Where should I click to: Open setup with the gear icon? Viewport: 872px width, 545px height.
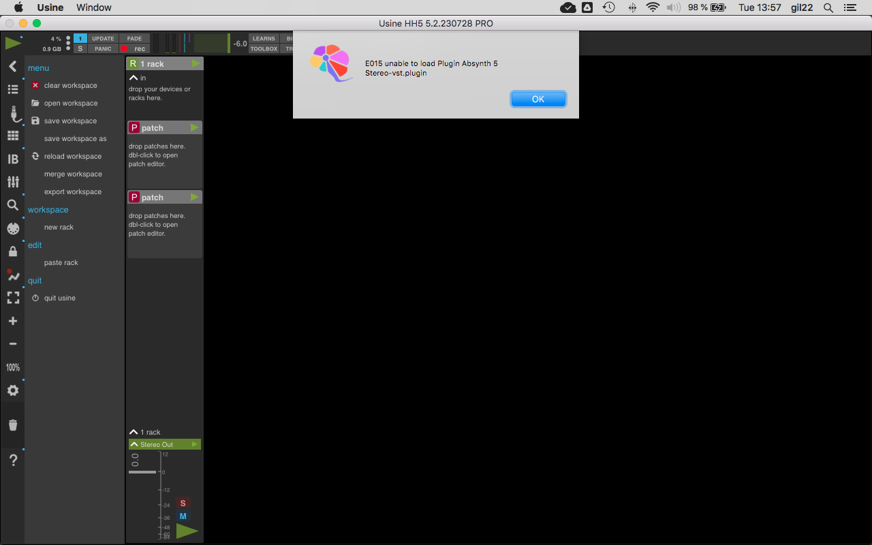12,390
